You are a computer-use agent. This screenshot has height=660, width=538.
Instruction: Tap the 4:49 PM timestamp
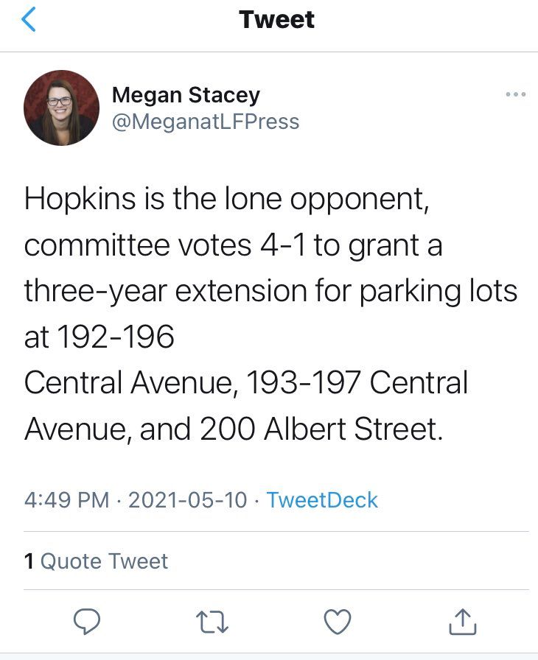click(x=66, y=500)
